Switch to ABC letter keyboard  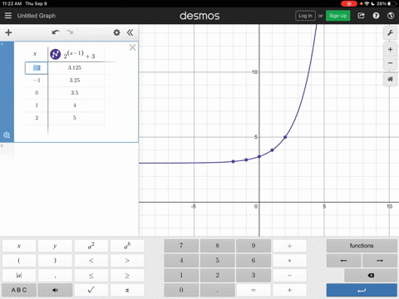(19, 290)
